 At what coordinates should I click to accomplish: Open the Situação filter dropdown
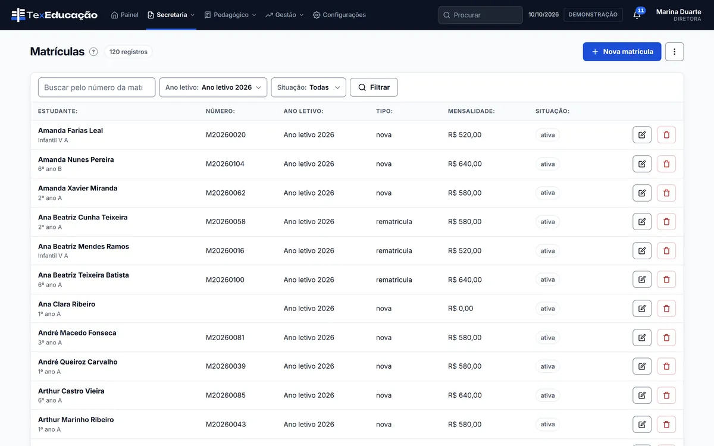pos(308,87)
